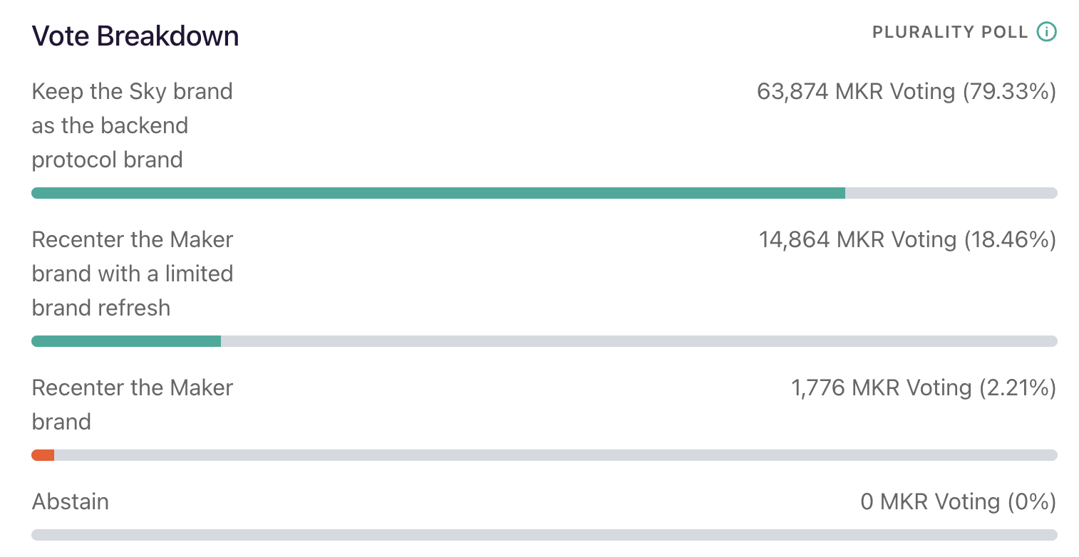Screen dimensions: 1079x557
Task: Select the Abstain option label
Action: (x=71, y=502)
